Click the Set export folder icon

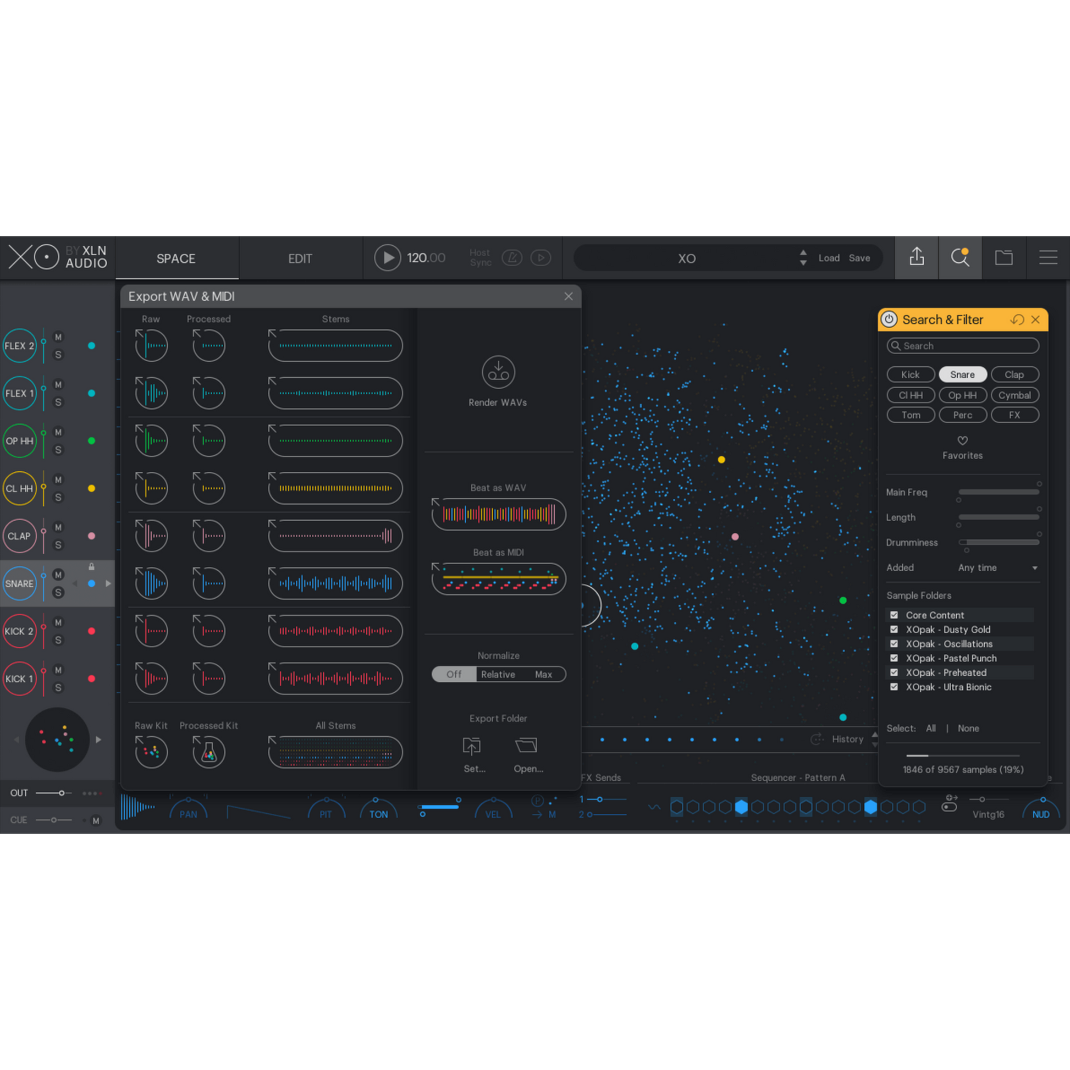(x=471, y=746)
